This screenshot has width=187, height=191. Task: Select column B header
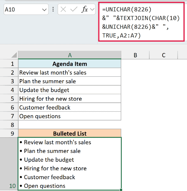coord(135,55)
